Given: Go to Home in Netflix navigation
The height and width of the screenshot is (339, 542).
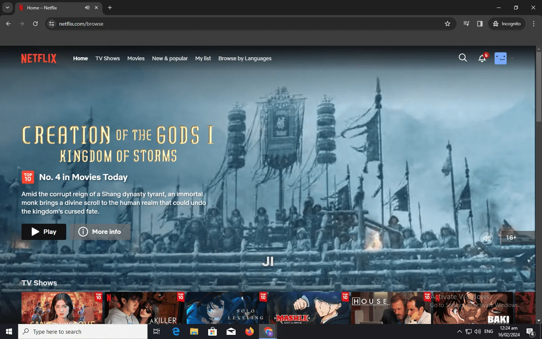Looking at the screenshot, I should (81, 58).
